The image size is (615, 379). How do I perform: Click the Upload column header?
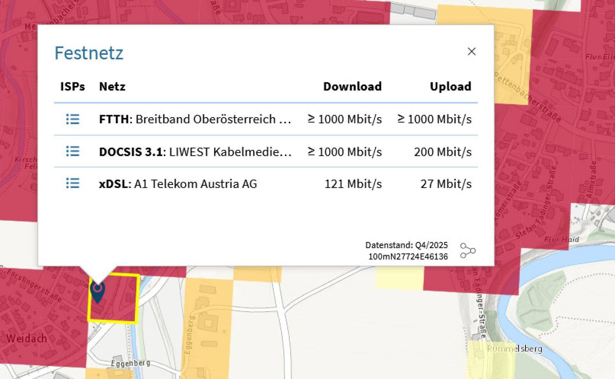point(451,86)
